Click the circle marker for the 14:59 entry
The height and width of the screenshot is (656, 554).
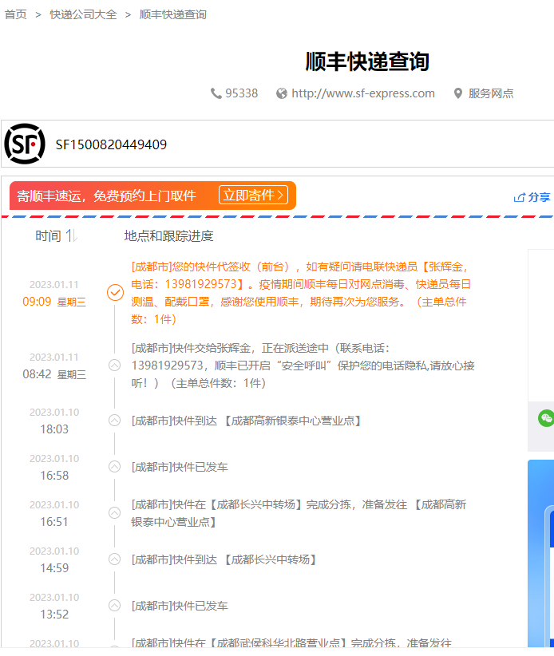tap(115, 559)
